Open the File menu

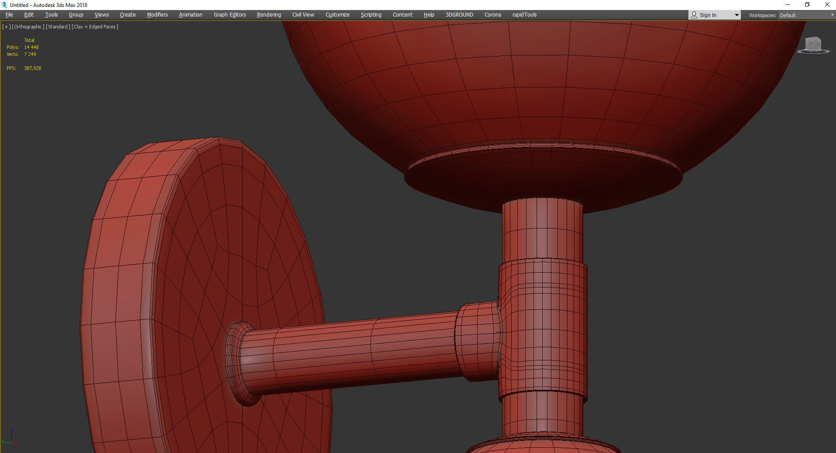(9, 15)
